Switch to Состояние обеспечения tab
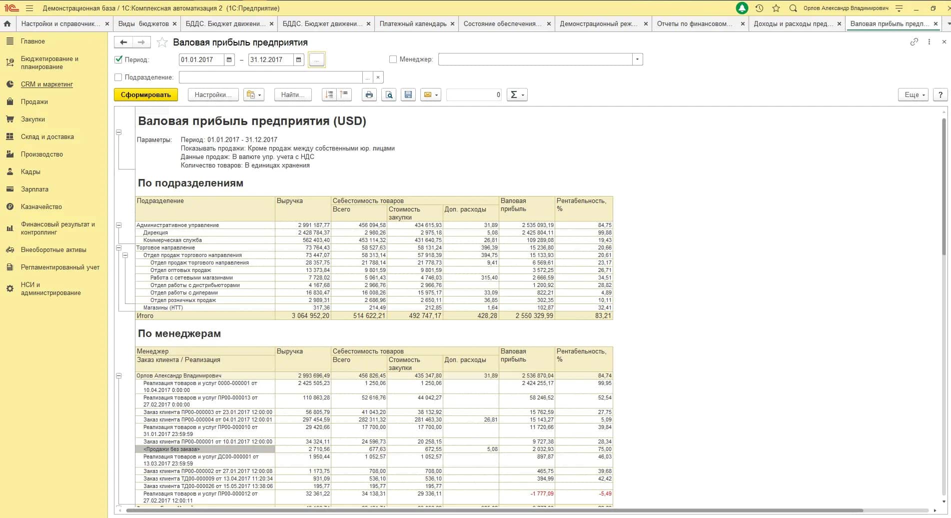Image resolution: width=951 pixels, height=518 pixels. click(502, 23)
